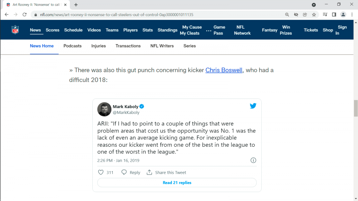Switch to the Injuries tab

[x=98, y=46]
